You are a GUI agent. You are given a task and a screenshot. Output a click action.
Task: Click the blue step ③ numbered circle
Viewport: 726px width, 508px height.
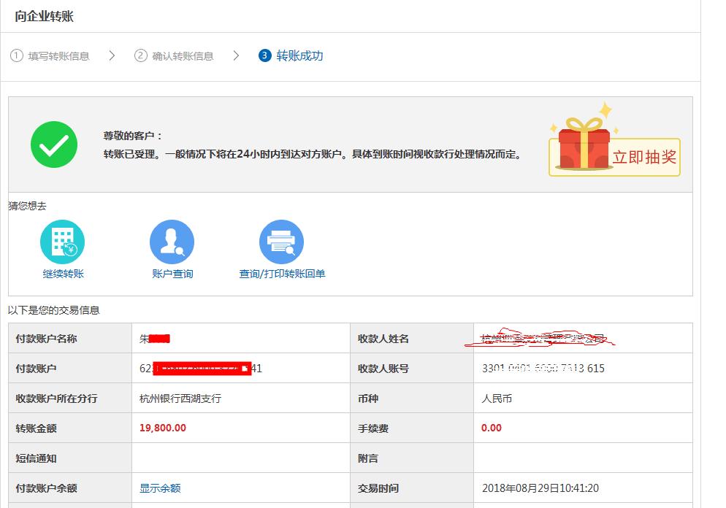[264, 55]
